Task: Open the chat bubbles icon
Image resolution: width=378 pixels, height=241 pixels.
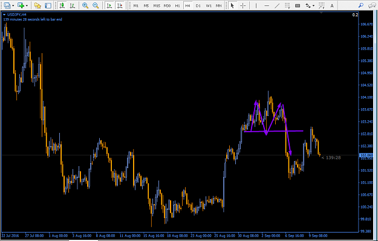Action: (x=372, y=5)
